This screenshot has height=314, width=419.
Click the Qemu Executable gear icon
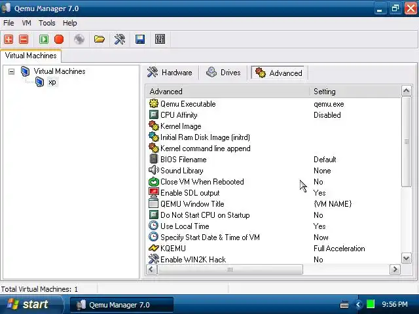[154, 103]
